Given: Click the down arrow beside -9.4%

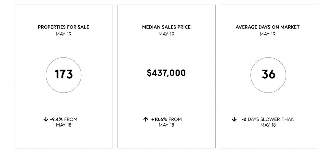Looking at the screenshot, I should tap(46, 119).
